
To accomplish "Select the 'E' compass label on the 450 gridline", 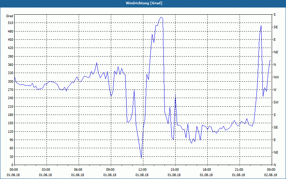I will click(x=275, y=40).
